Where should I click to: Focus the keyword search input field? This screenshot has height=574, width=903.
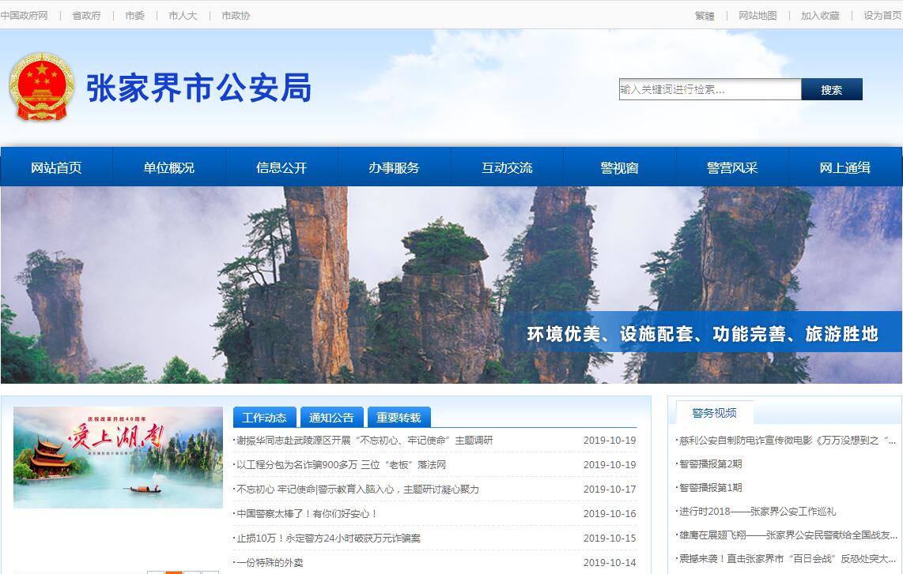pos(709,90)
